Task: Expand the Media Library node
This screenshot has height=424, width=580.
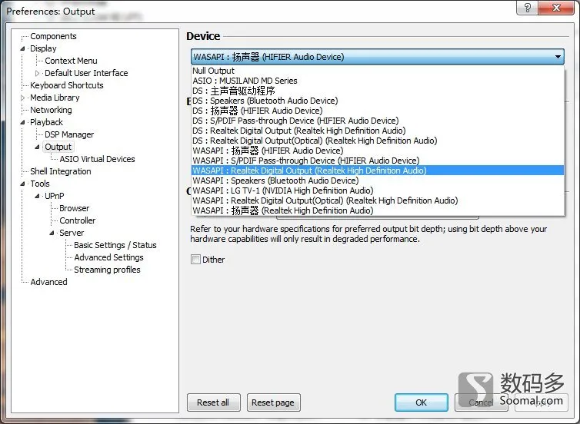Action: pos(22,98)
